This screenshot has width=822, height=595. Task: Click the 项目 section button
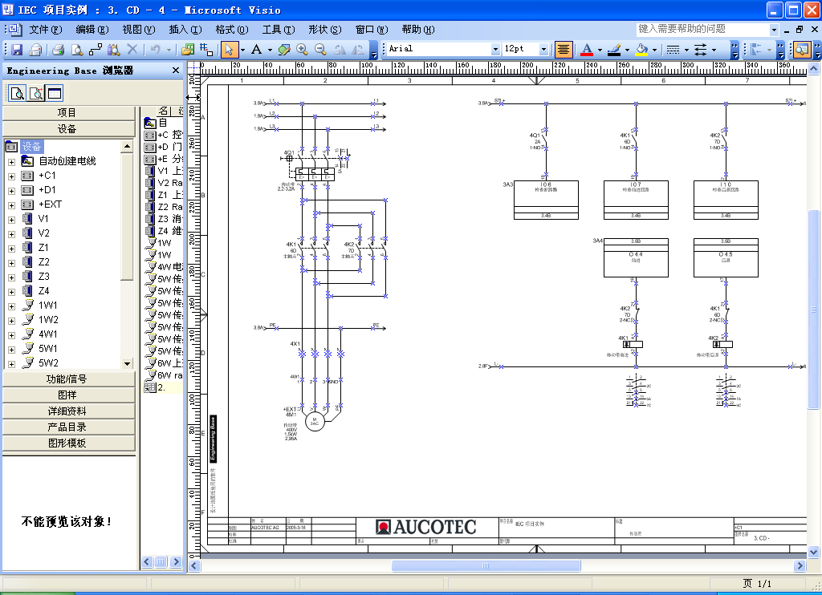pyautogui.click(x=69, y=112)
